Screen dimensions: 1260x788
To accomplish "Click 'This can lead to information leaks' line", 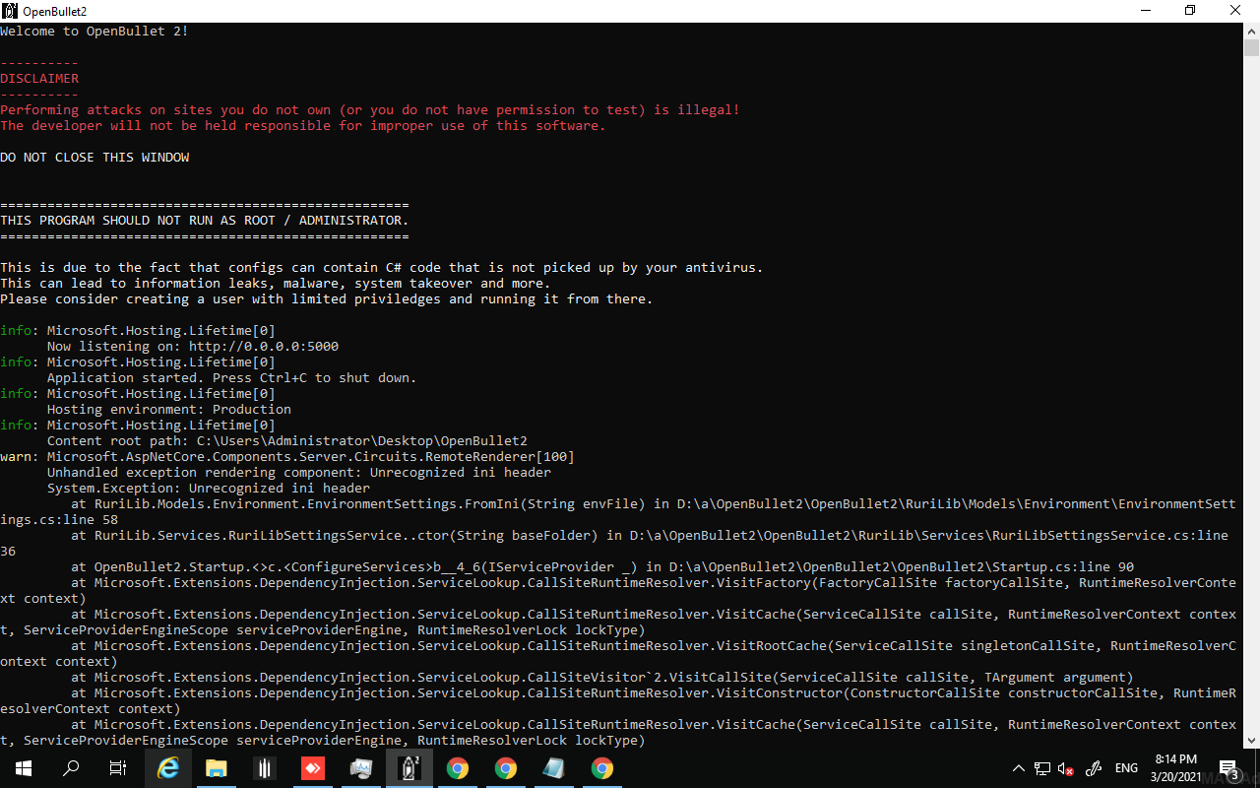I will [x=276, y=284].
